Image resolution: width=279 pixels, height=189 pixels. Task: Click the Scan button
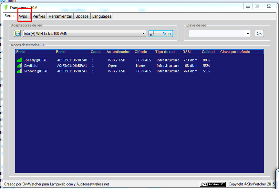161,34
